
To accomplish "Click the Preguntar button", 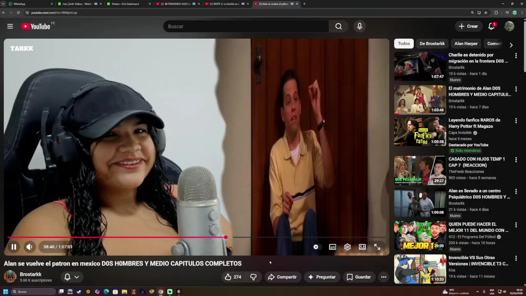I will [x=322, y=277].
